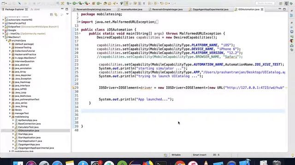Select the managerTest package
295x165 pixels.
22,113
